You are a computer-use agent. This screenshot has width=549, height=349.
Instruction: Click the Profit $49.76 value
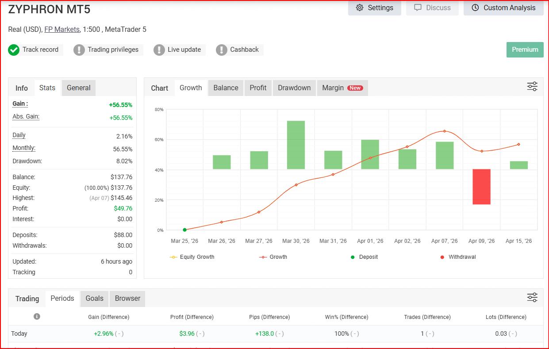coord(123,208)
